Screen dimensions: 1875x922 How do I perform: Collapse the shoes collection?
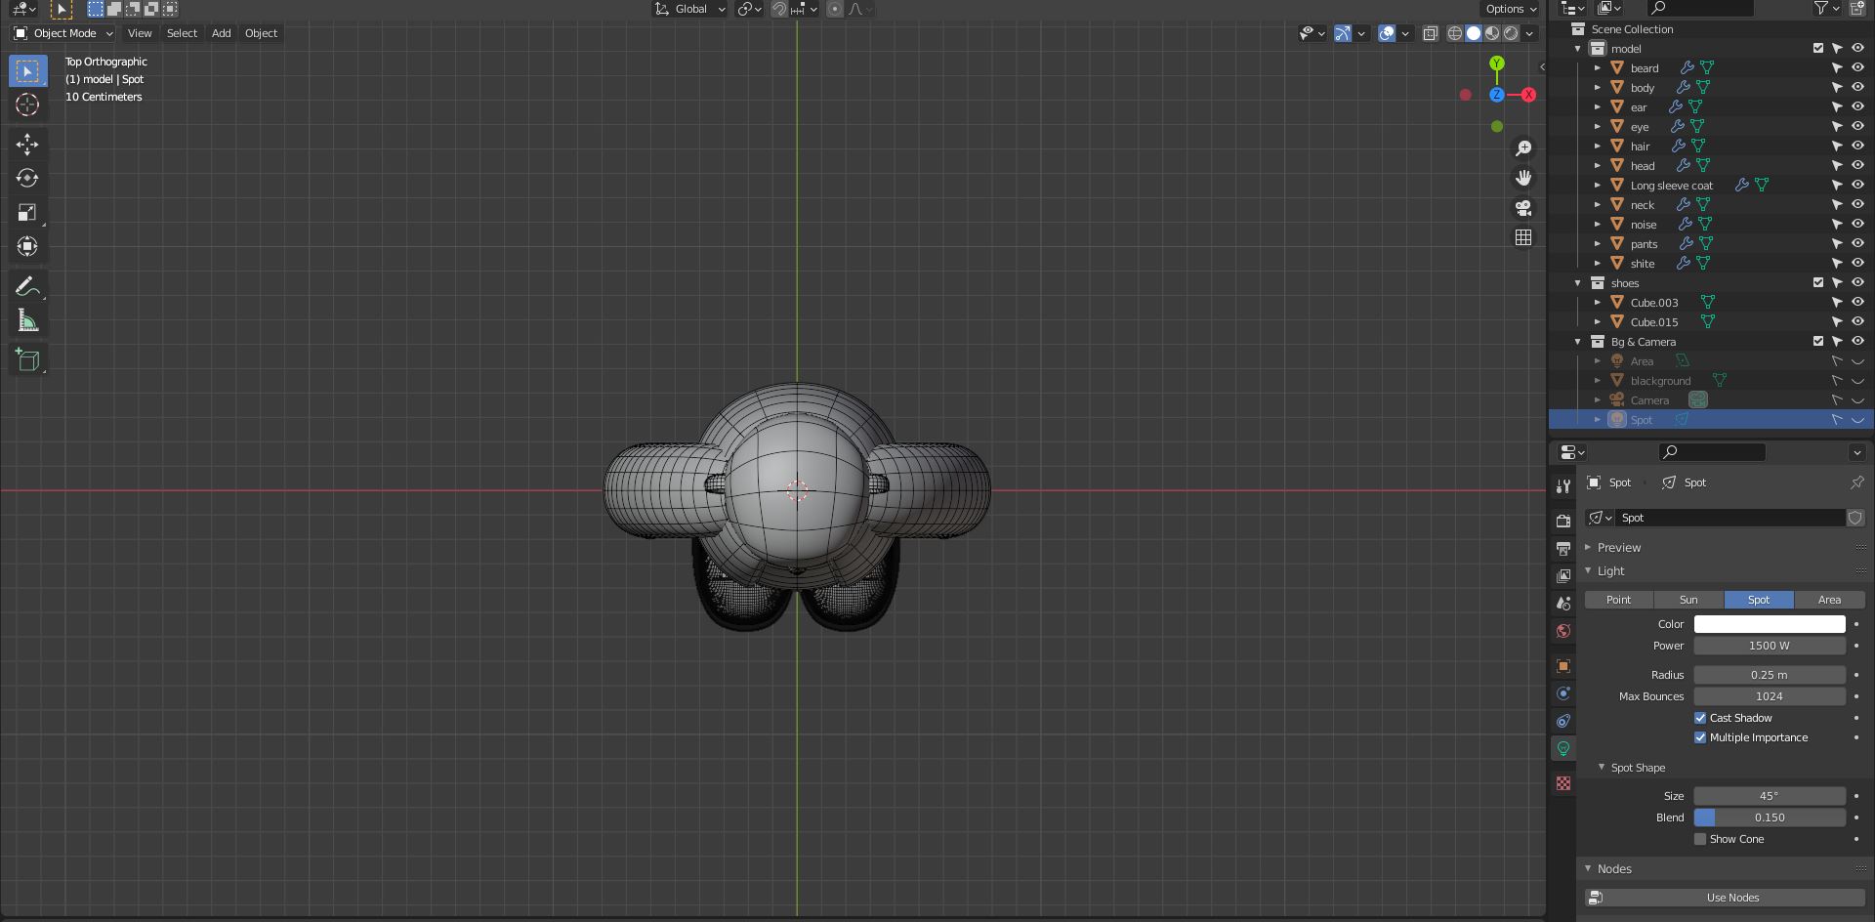click(x=1578, y=283)
